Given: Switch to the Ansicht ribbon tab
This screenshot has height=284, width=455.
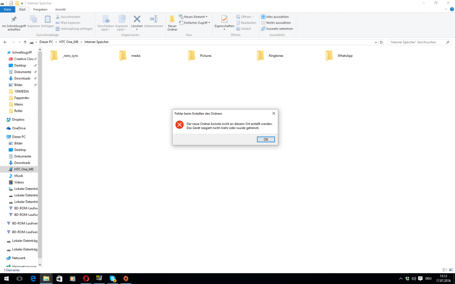Looking at the screenshot, I should click(60, 9).
